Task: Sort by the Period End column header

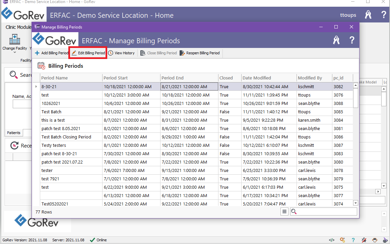Action: (x=189, y=78)
